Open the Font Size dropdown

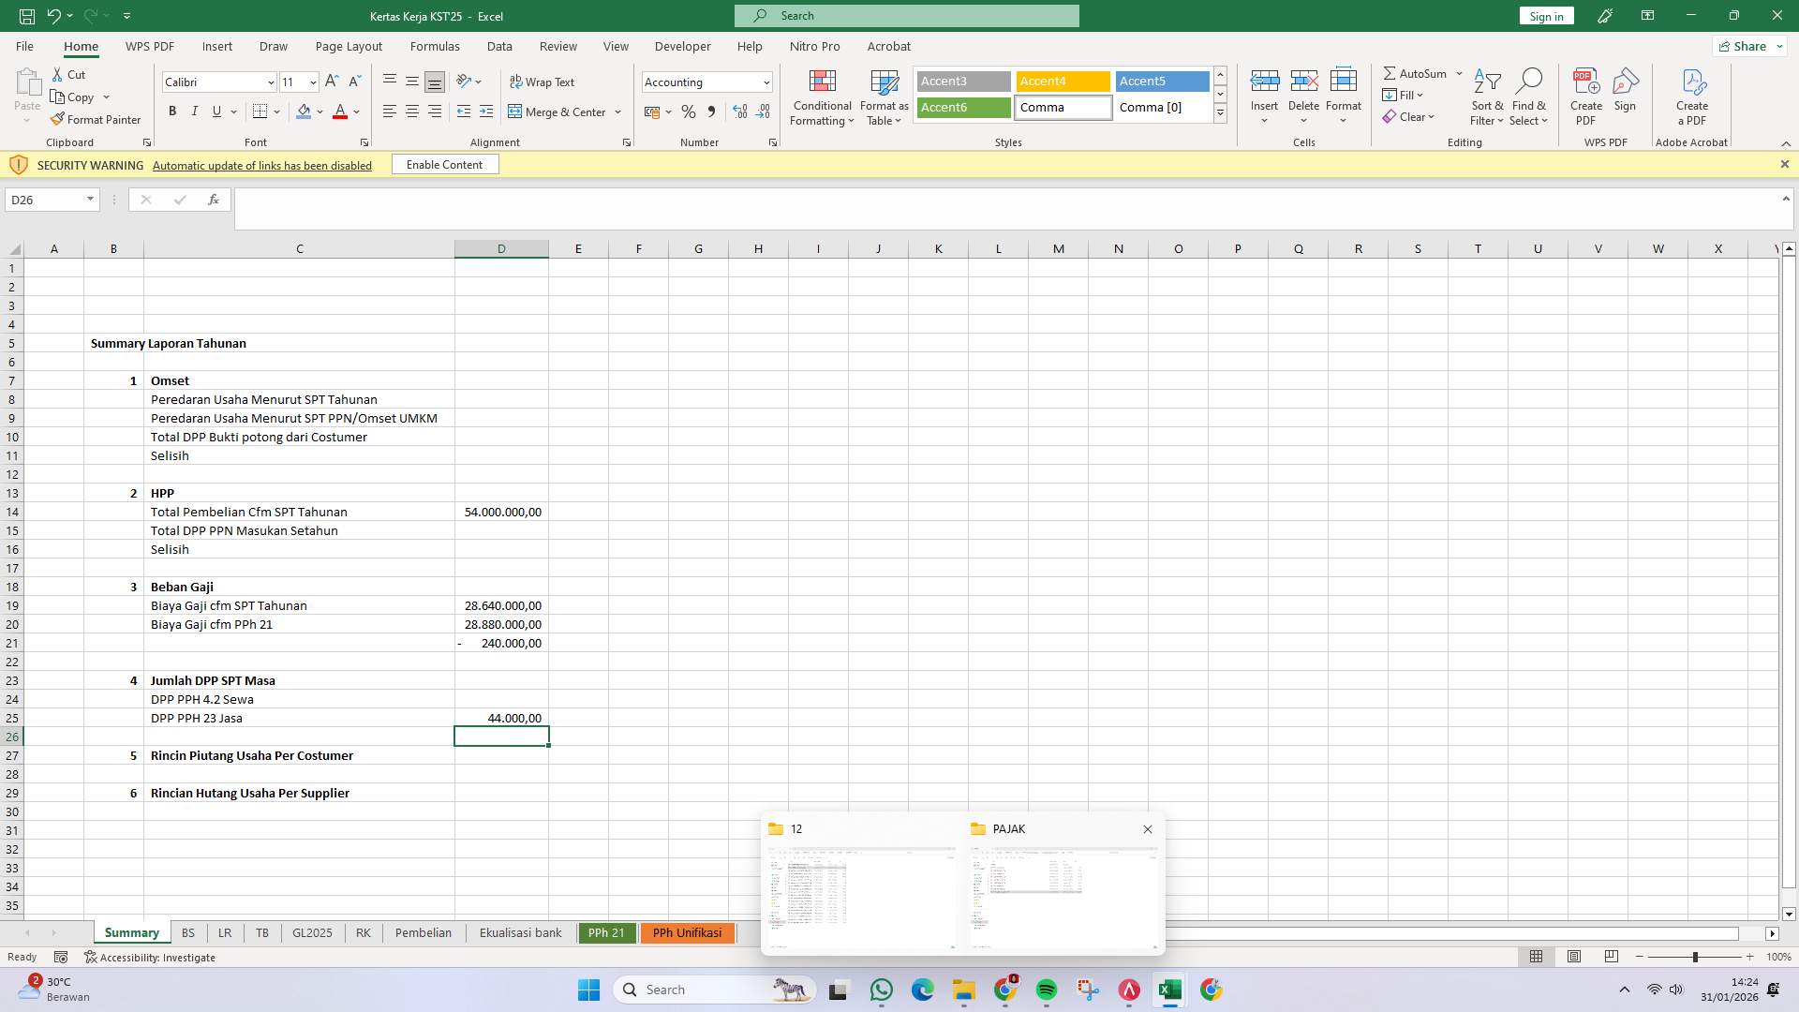coord(312,82)
